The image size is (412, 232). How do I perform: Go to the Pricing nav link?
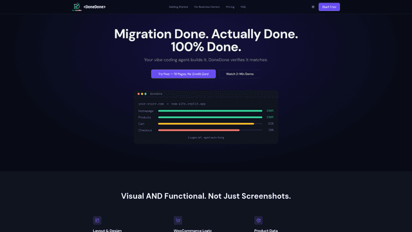click(x=230, y=7)
